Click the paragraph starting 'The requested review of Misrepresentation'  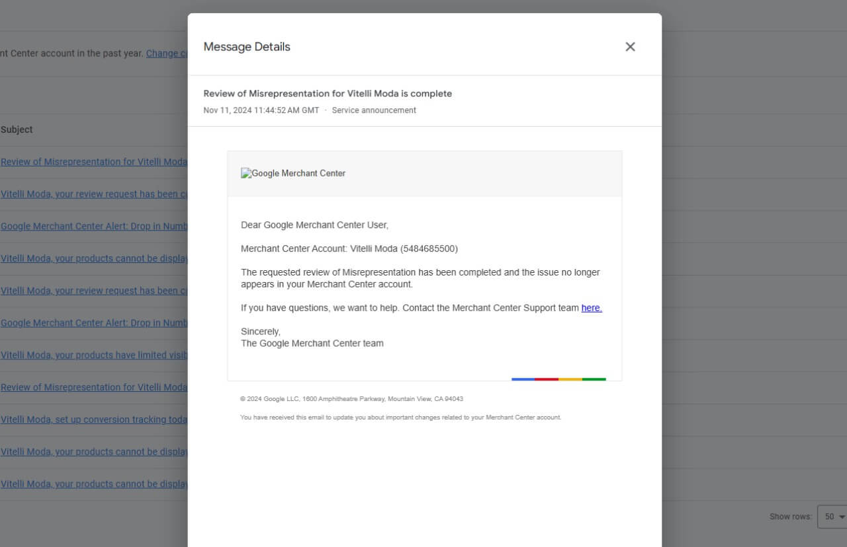tap(421, 278)
